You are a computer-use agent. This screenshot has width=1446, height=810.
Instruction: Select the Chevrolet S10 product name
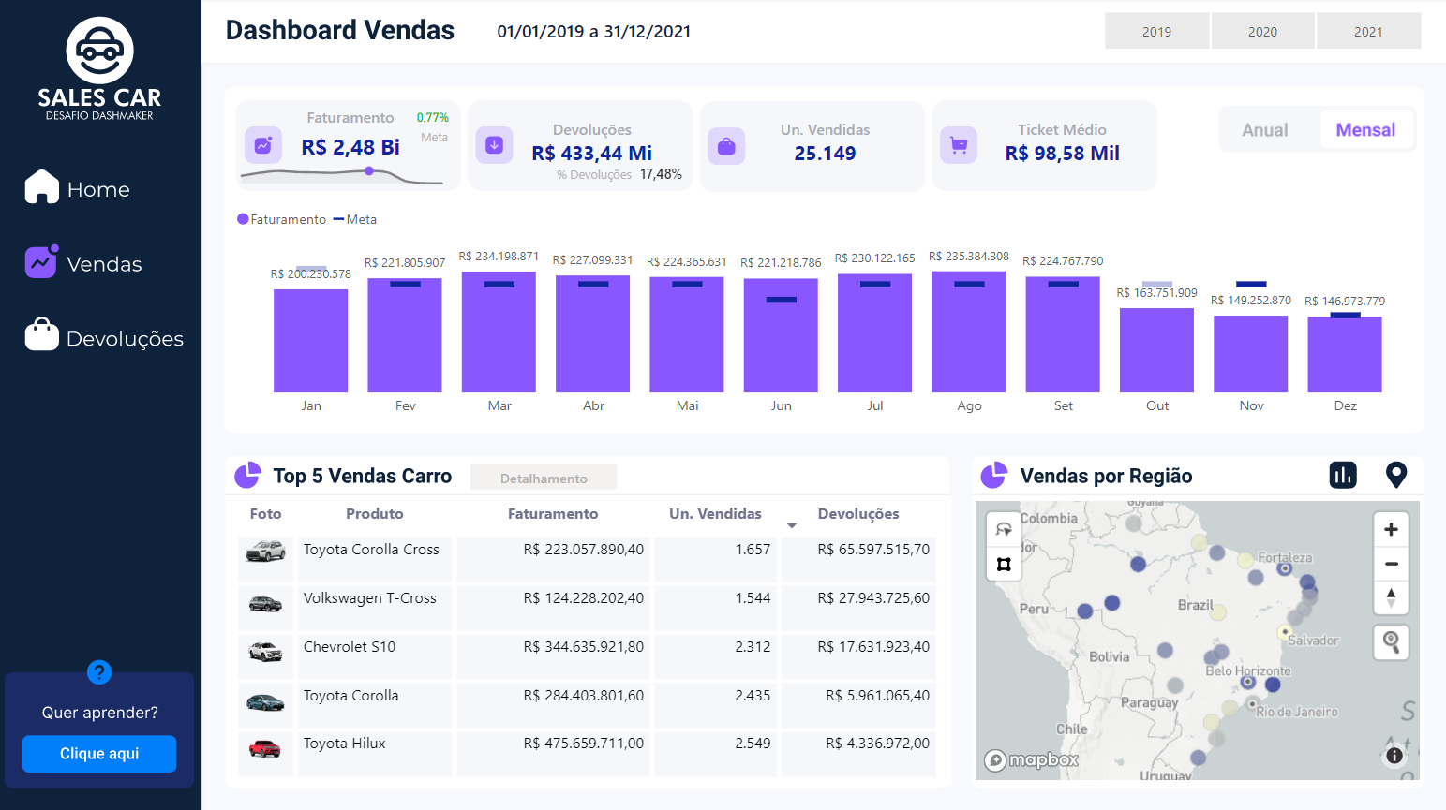(350, 647)
